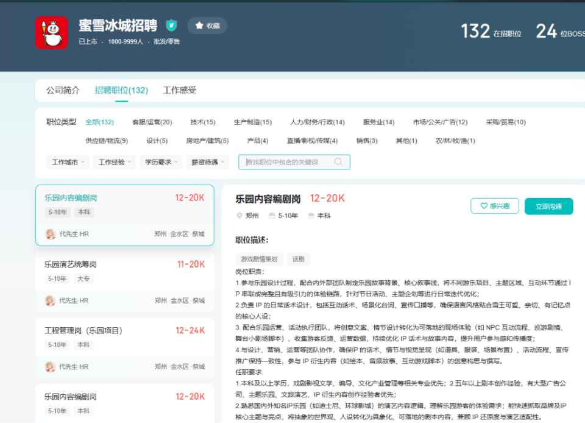Switch to the 公司简介 tab
This screenshot has height=423, width=585.
pyautogui.click(x=62, y=89)
